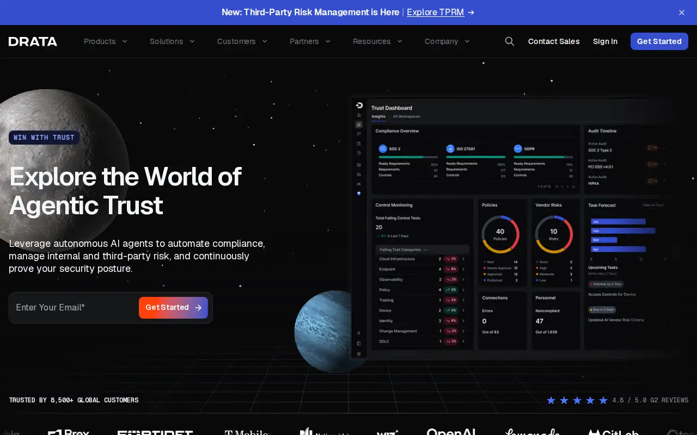
Task: Click the WIN WITH TRUST badge
Action: tap(44, 138)
